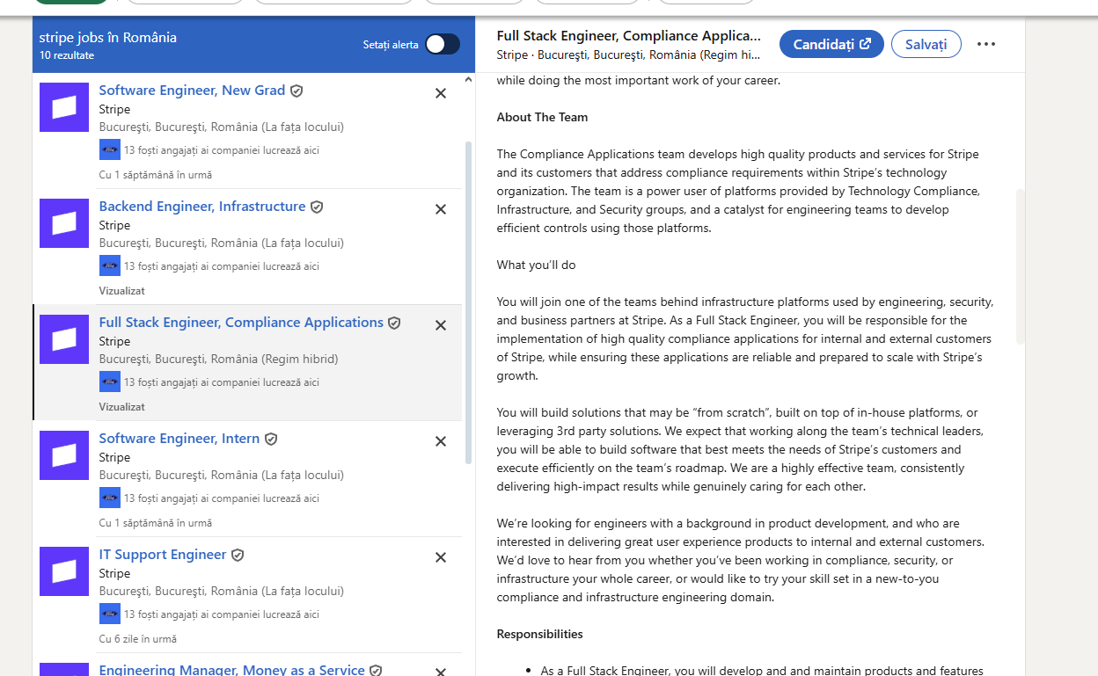Click the Salvați save button
1098x676 pixels.
pos(926,43)
